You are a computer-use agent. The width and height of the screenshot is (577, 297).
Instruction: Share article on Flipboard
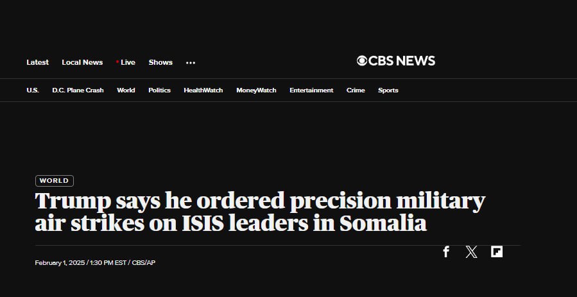pyautogui.click(x=497, y=252)
